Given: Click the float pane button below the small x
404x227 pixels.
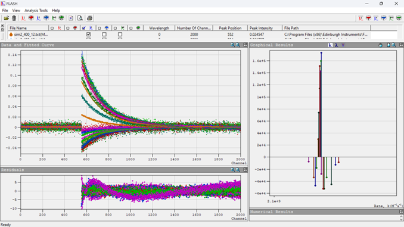Looking at the screenshot, I should pyautogui.click(x=2, y=30).
